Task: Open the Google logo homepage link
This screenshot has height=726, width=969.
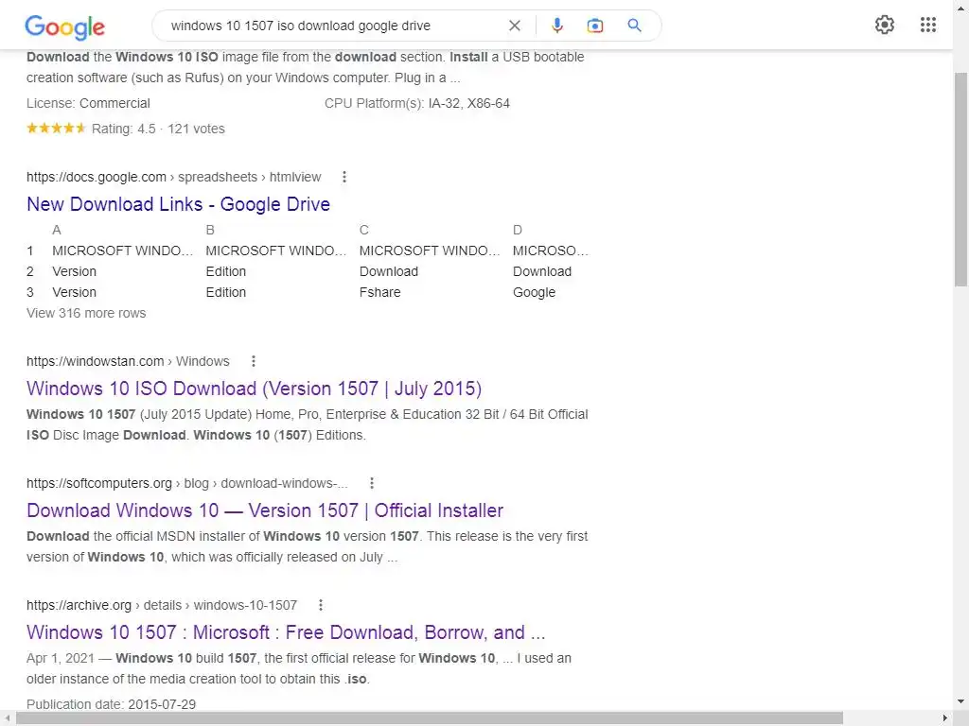Action: [x=65, y=26]
